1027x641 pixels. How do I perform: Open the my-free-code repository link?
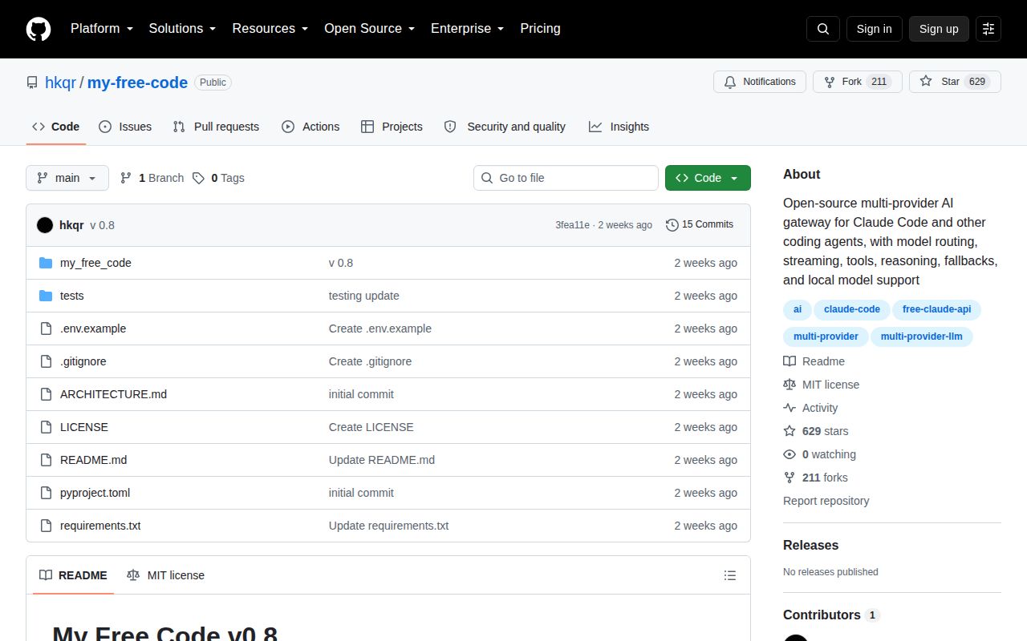pos(137,83)
